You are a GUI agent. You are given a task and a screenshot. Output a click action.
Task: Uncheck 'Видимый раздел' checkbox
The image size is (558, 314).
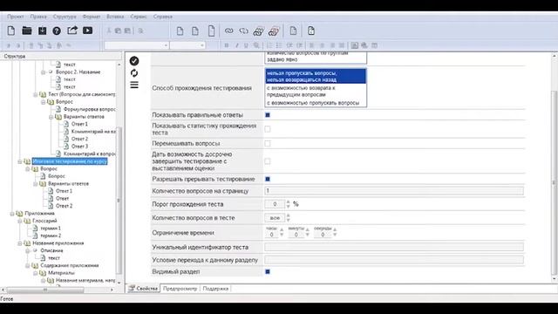[268, 271]
